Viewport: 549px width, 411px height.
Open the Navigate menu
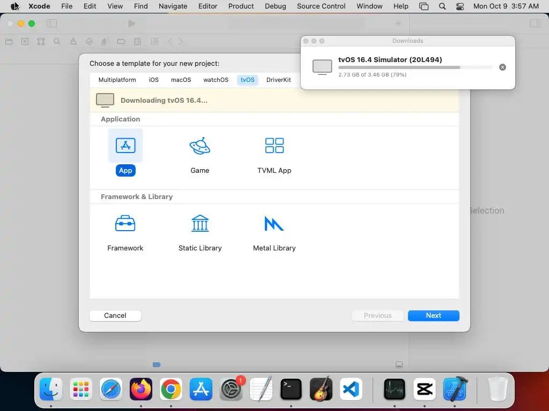173,6
